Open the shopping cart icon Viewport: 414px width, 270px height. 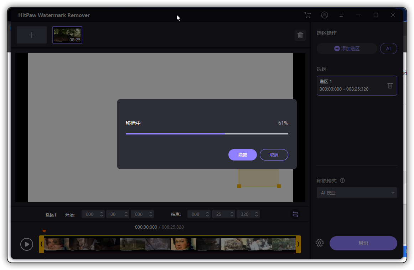point(307,15)
